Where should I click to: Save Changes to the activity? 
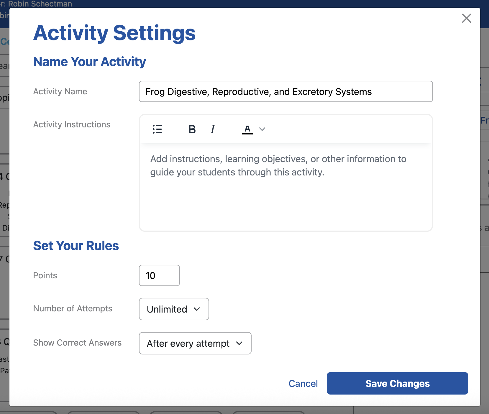[x=397, y=383]
